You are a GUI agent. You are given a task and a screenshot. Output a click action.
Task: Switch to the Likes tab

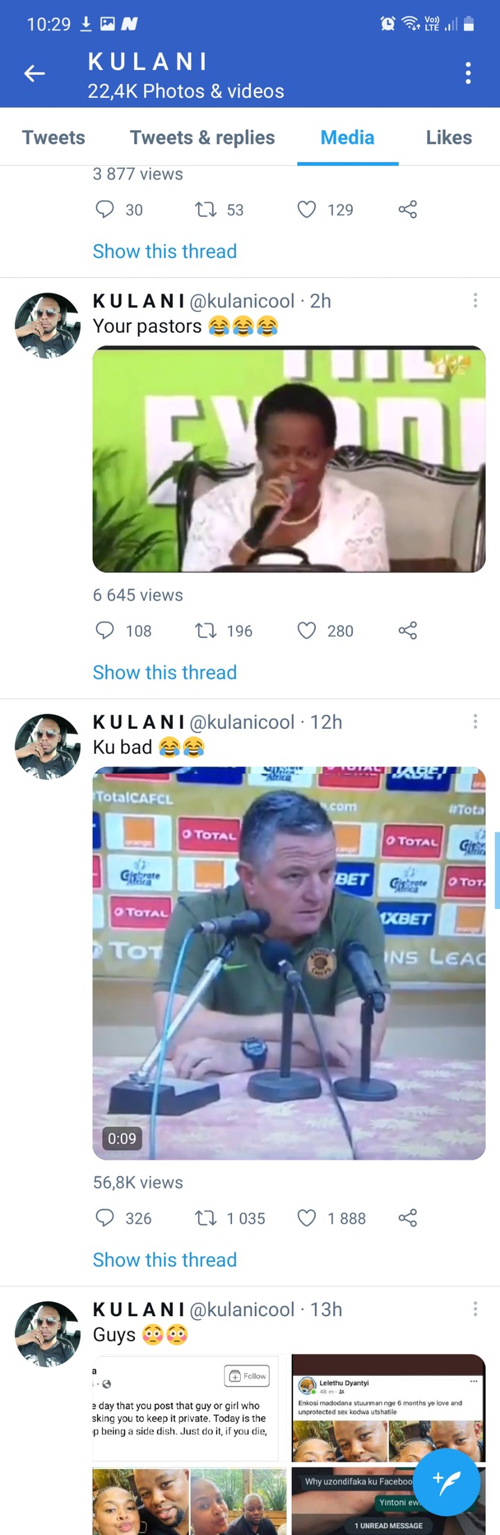[449, 138]
